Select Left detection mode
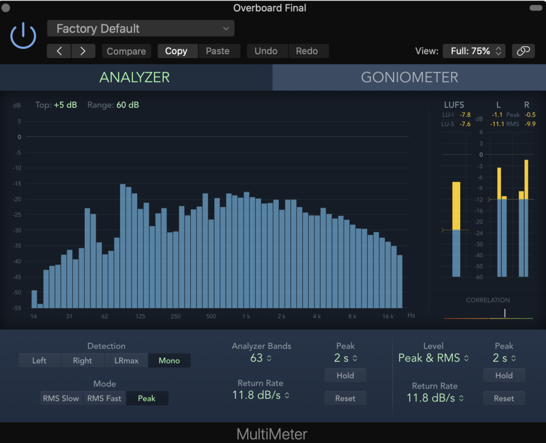The width and height of the screenshot is (546, 443). tap(39, 360)
